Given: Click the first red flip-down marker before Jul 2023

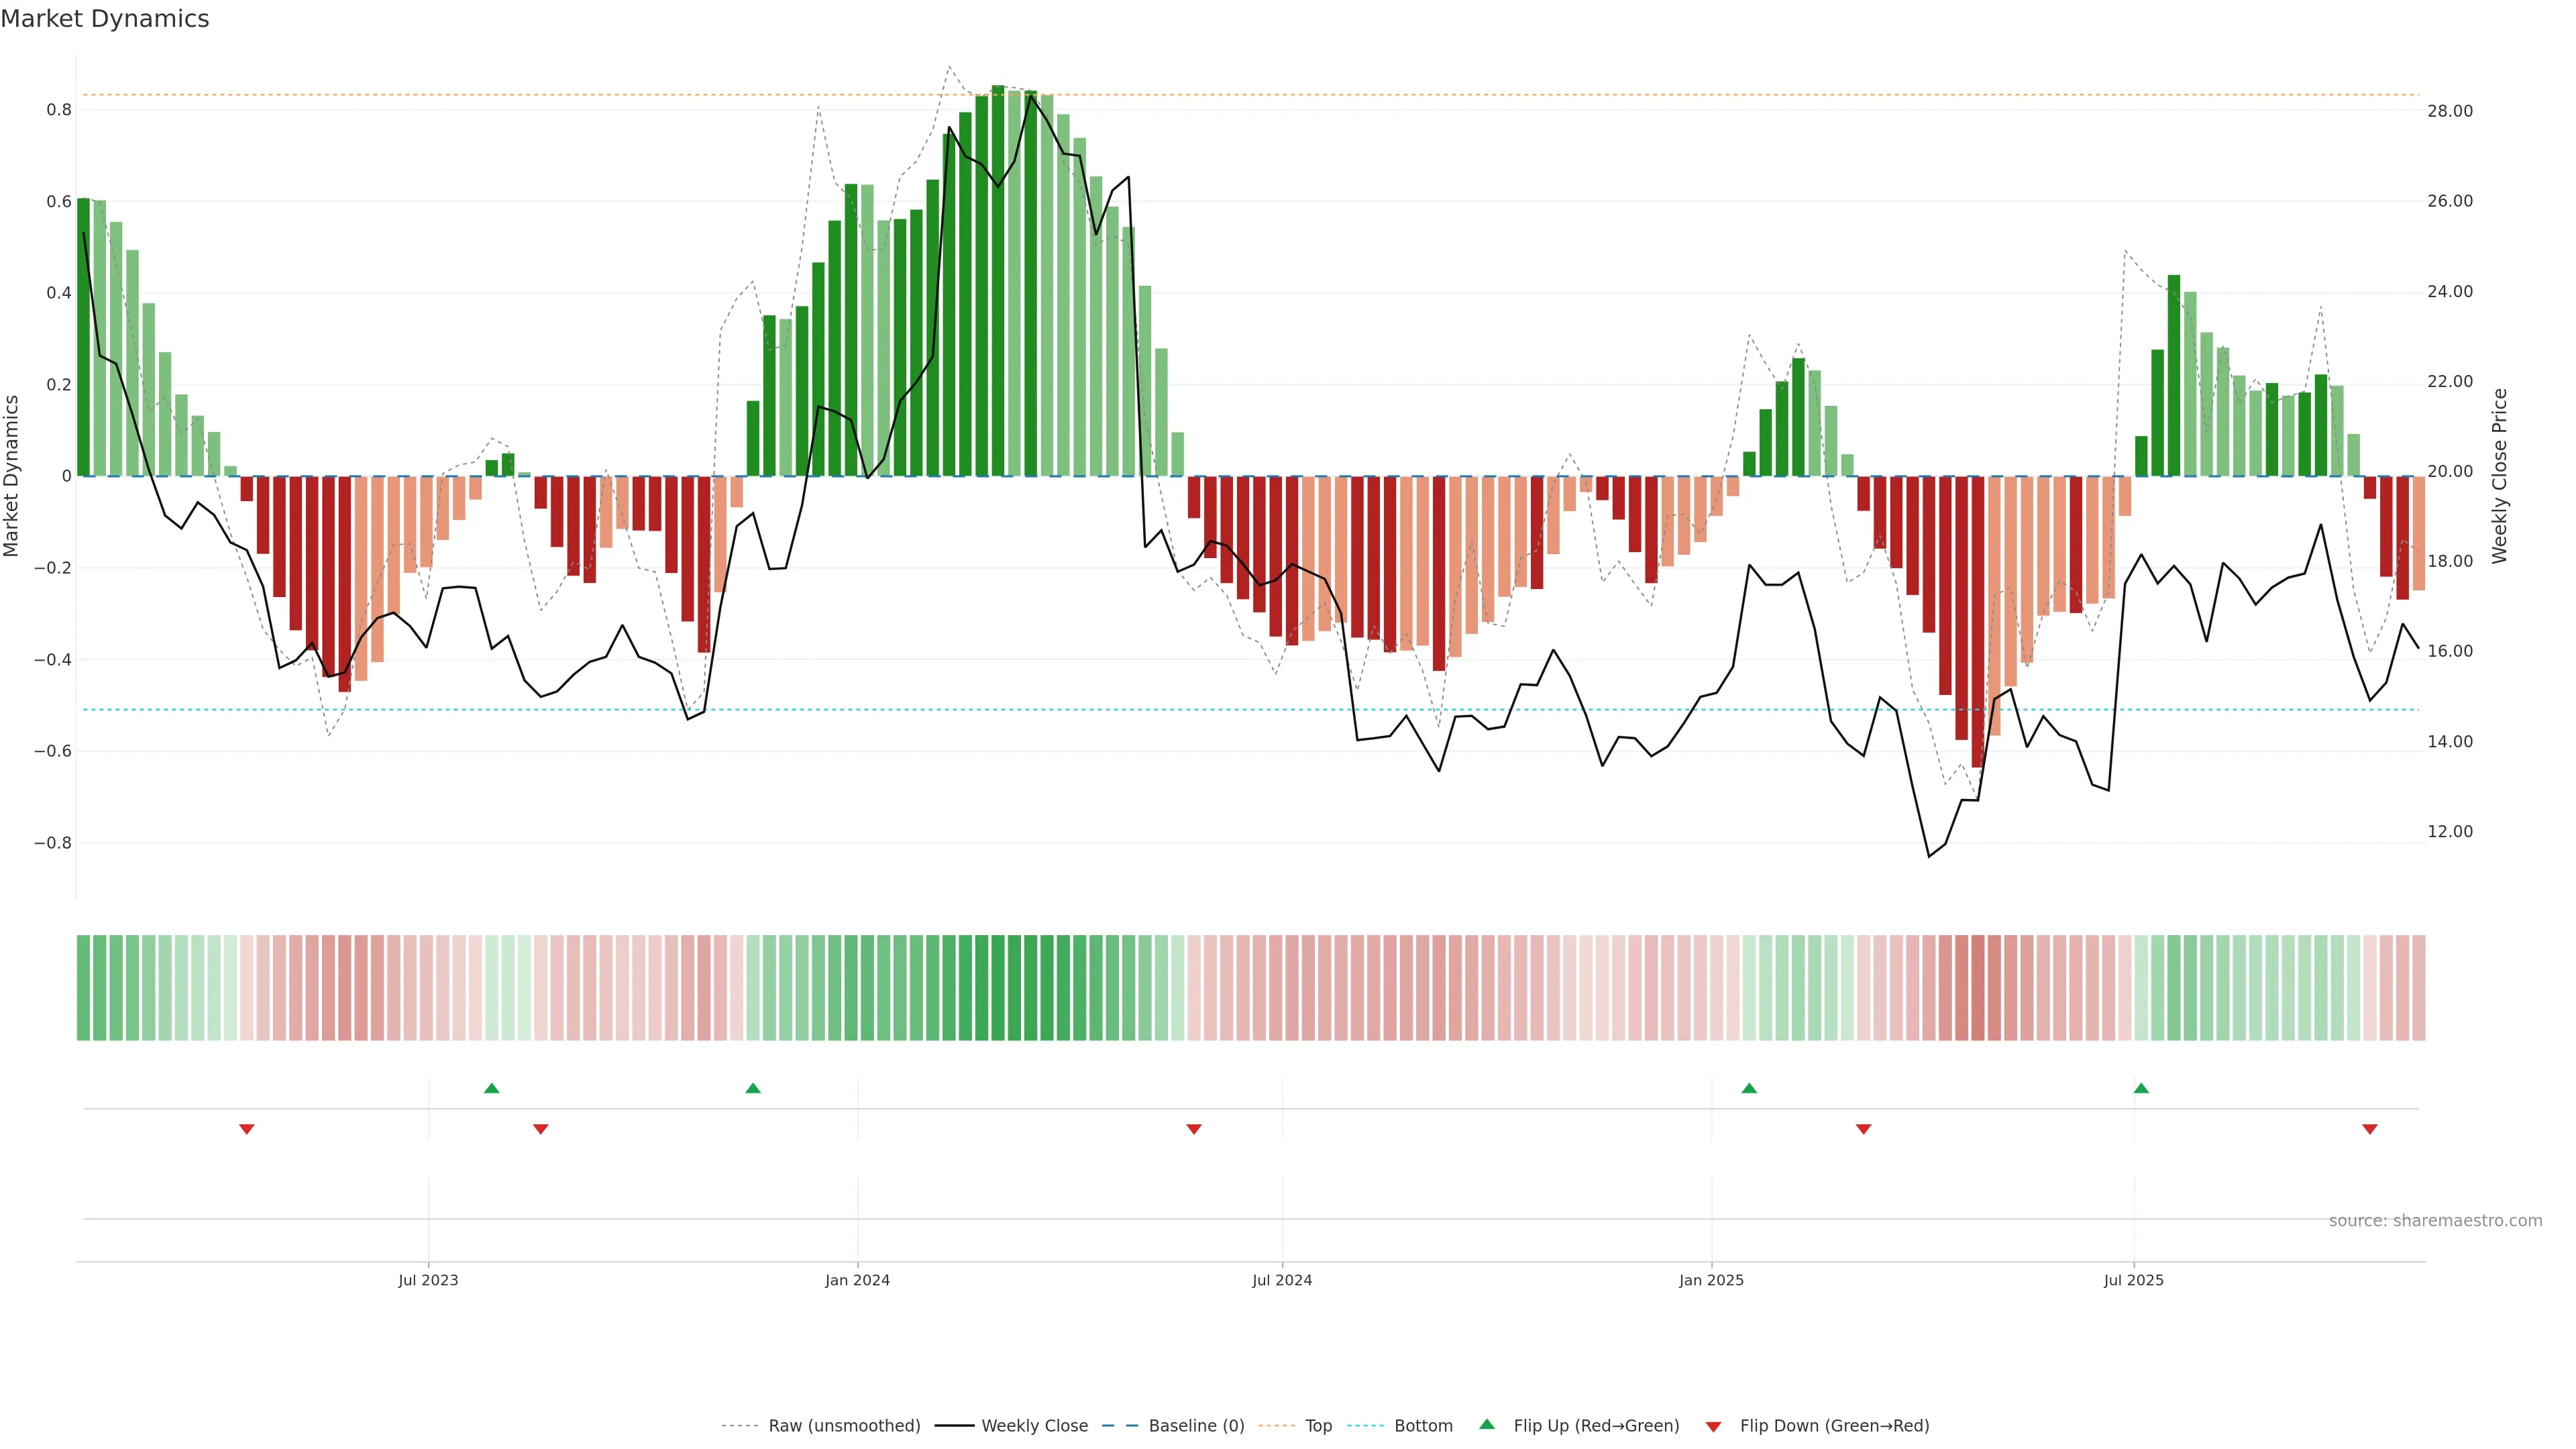Looking at the screenshot, I should 247,1129.
